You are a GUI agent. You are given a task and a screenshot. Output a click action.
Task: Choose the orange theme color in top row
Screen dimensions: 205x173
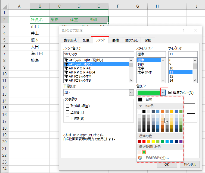tap(163, 111)
